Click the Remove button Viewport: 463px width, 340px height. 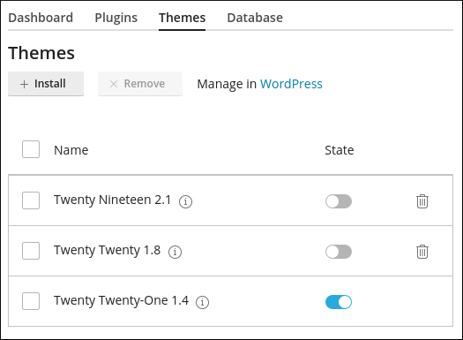(140, 84)
